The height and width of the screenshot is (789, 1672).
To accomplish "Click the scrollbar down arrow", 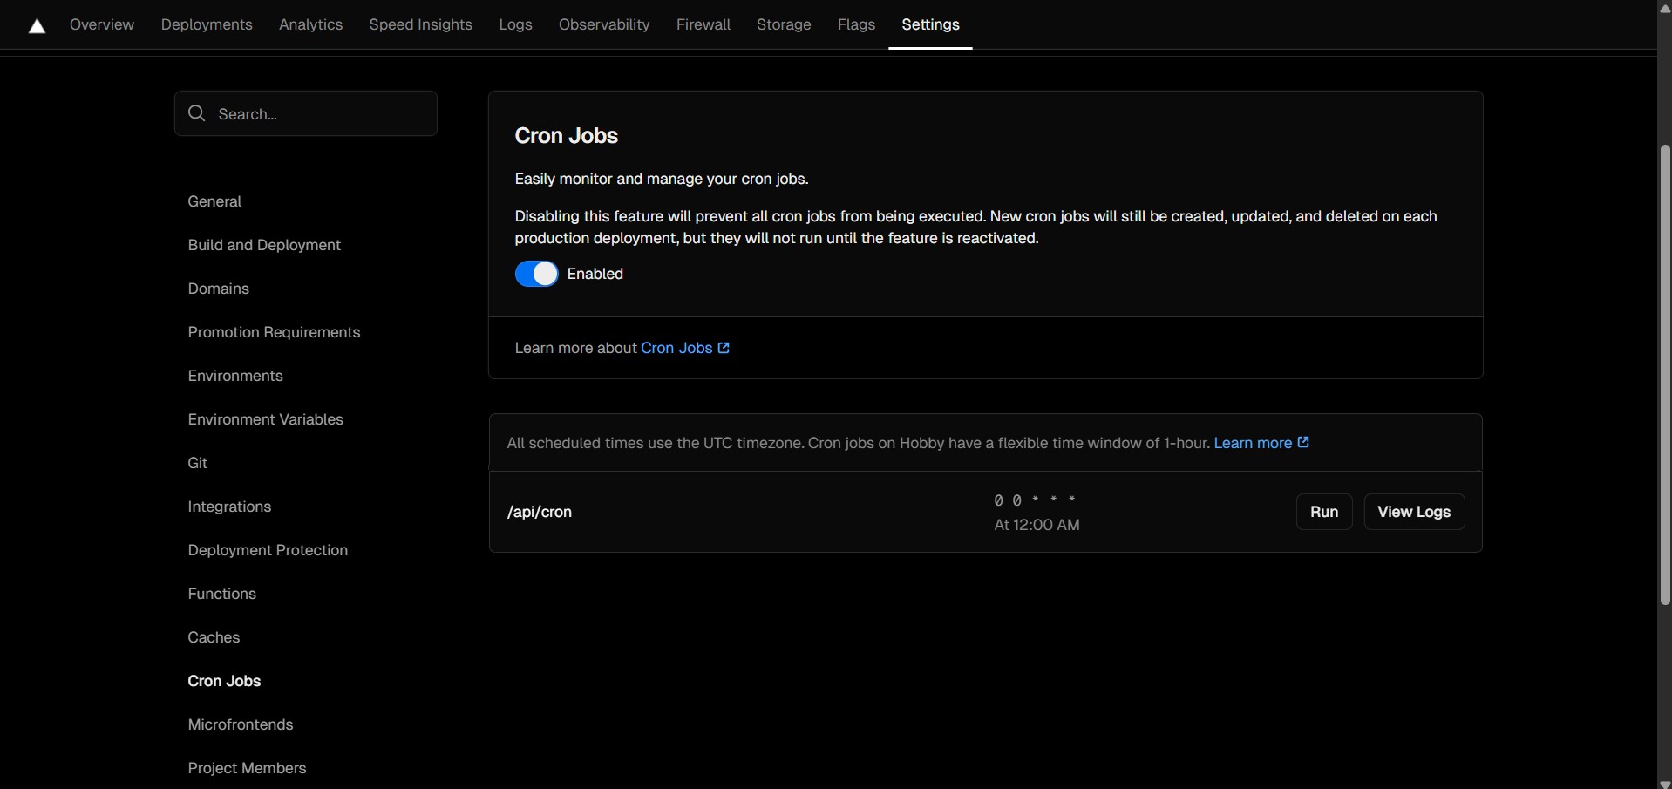I will tap(1664, 782).
